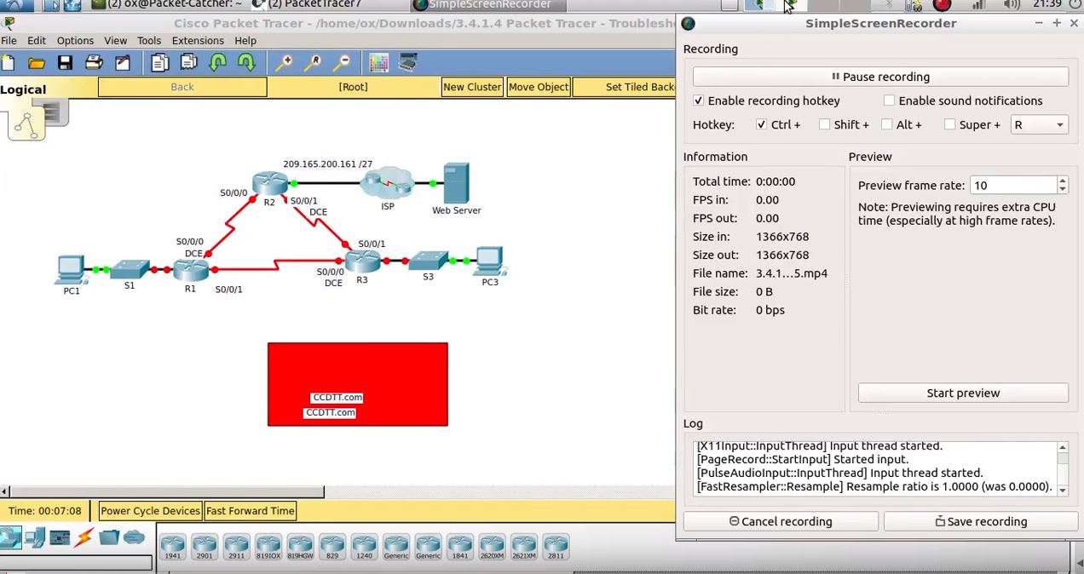Open the Extensions menu
Image resolution: width=1084 pixels, height=574 pixels.
198,40
